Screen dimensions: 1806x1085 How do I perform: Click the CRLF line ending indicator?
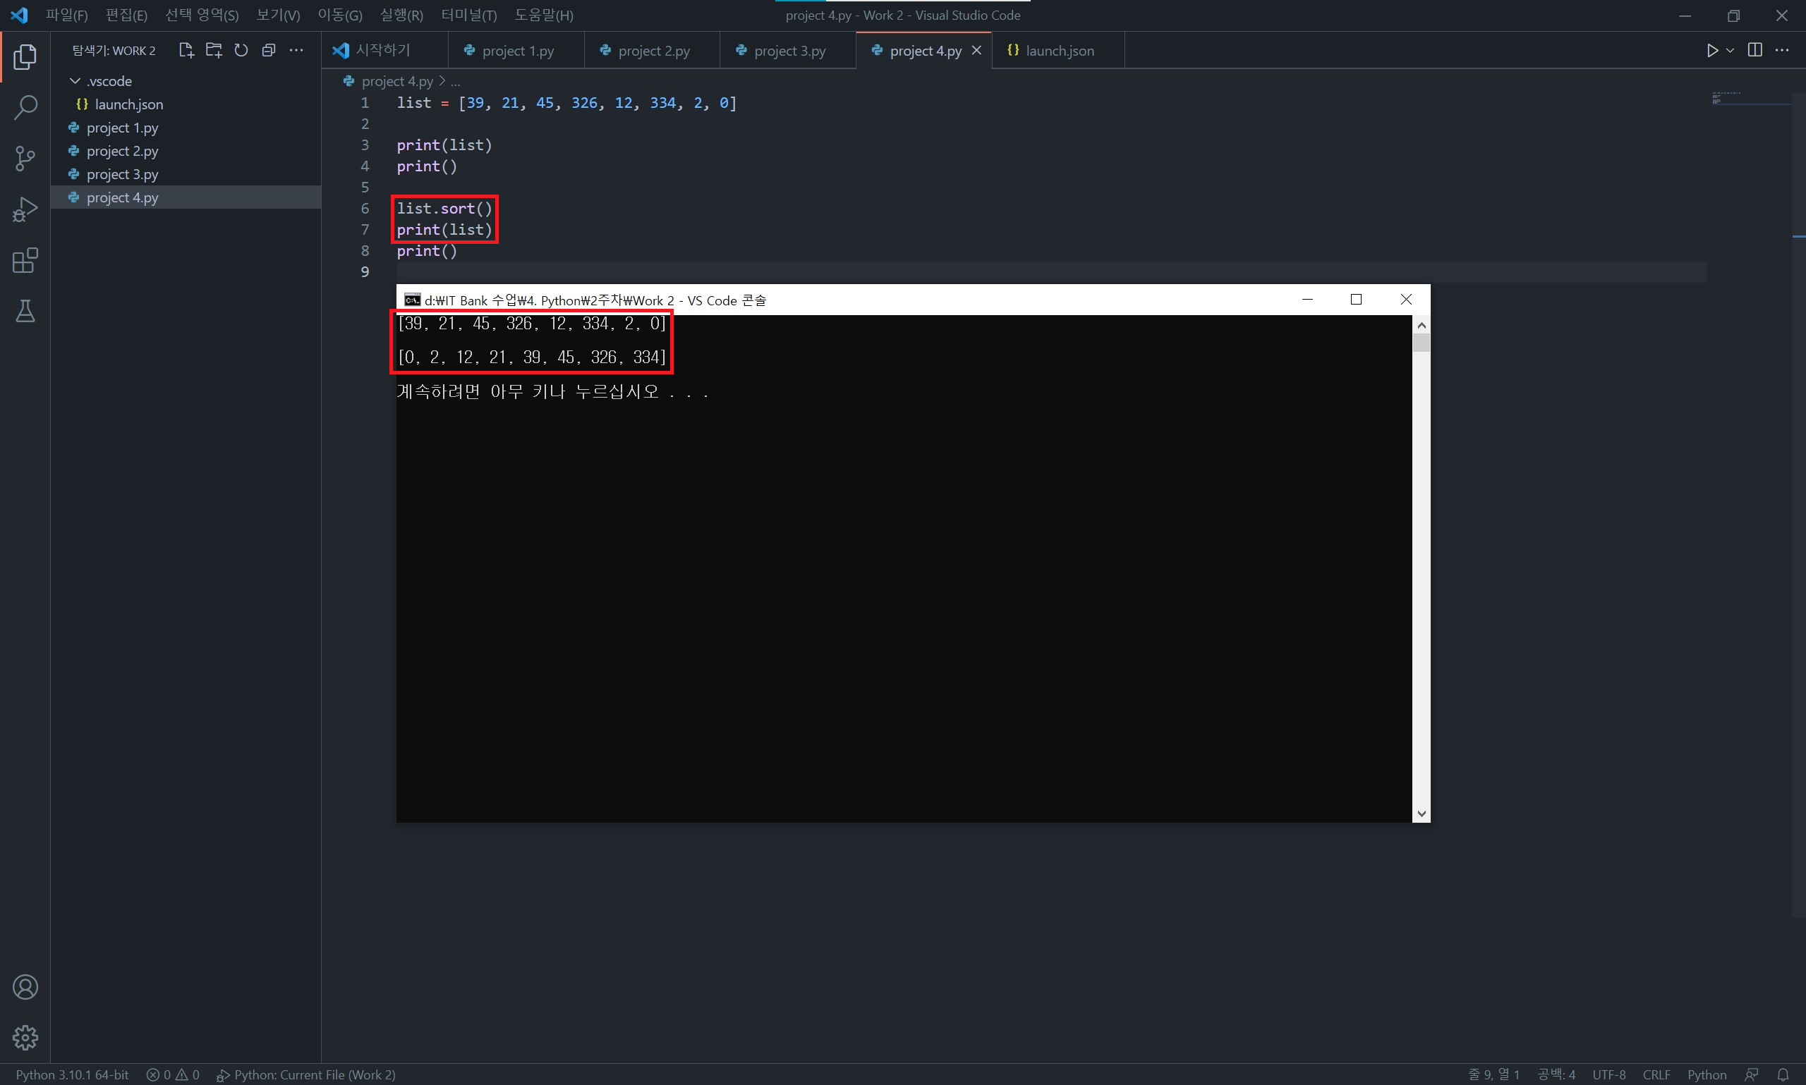1656,1074
